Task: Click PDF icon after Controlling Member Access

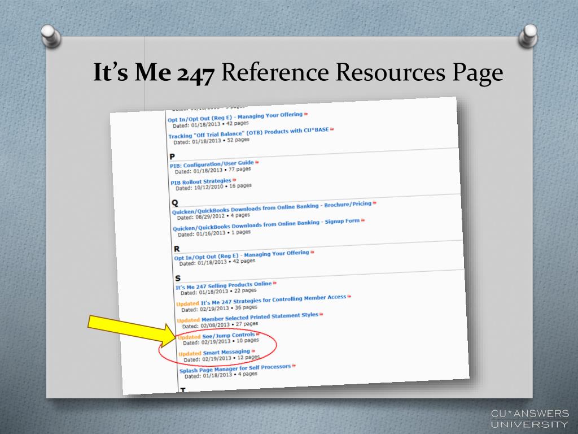Action: coord(349,296)
